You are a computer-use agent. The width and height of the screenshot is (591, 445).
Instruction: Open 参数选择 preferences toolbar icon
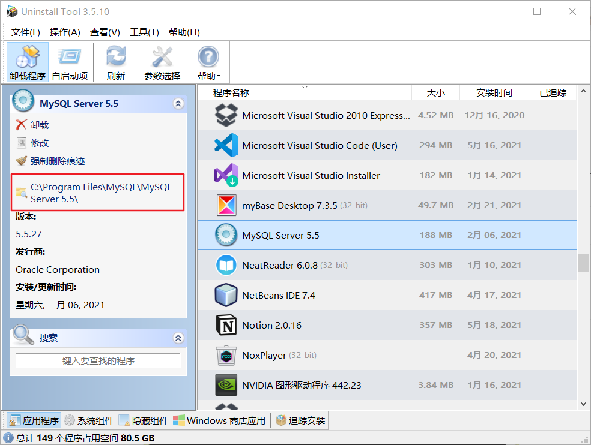[x=162, y=62]
